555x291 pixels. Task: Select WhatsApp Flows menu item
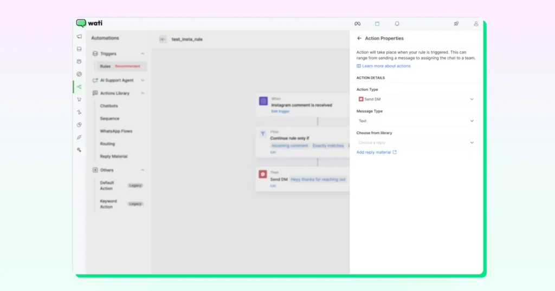(116, 131)
